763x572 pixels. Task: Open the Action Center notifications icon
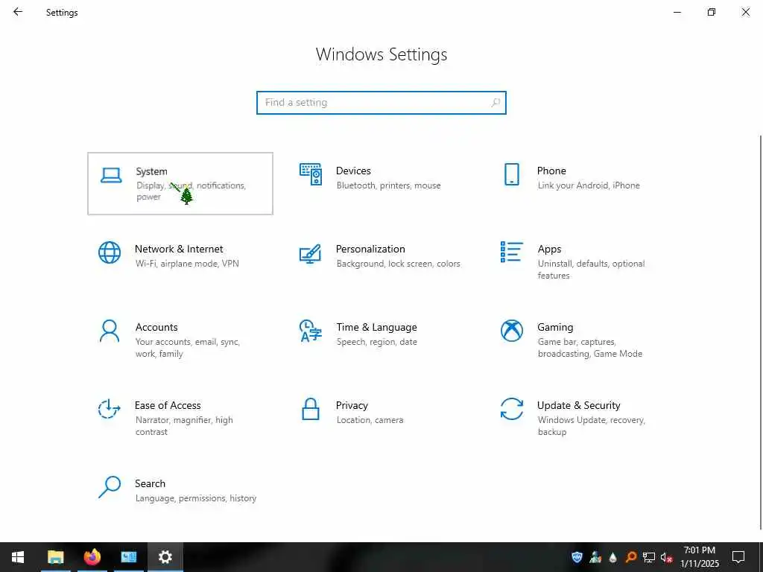(x=738, y=557)
